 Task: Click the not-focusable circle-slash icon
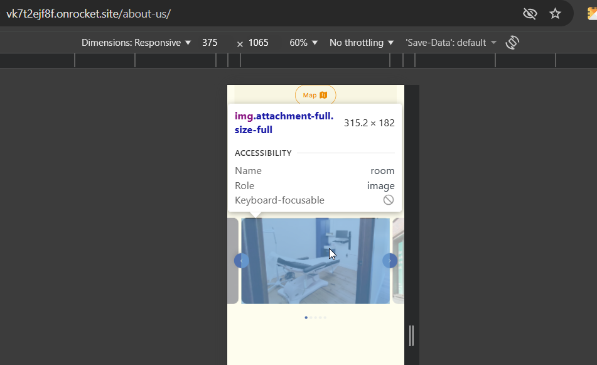(x=389, y=200)
